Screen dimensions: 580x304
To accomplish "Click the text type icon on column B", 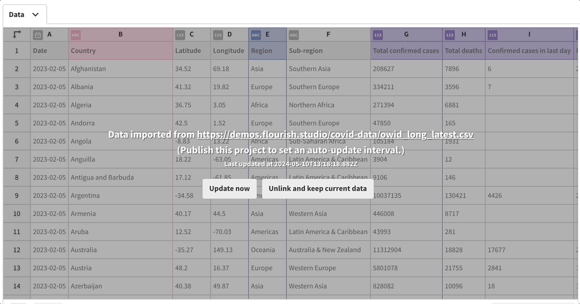I will [x=76, y=35].
